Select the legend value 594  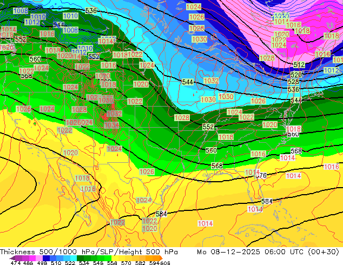pos(154,263)
